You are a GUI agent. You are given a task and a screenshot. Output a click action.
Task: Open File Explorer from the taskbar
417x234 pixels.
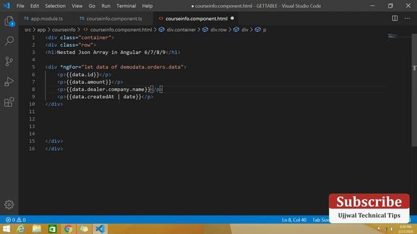coord(36,229)
